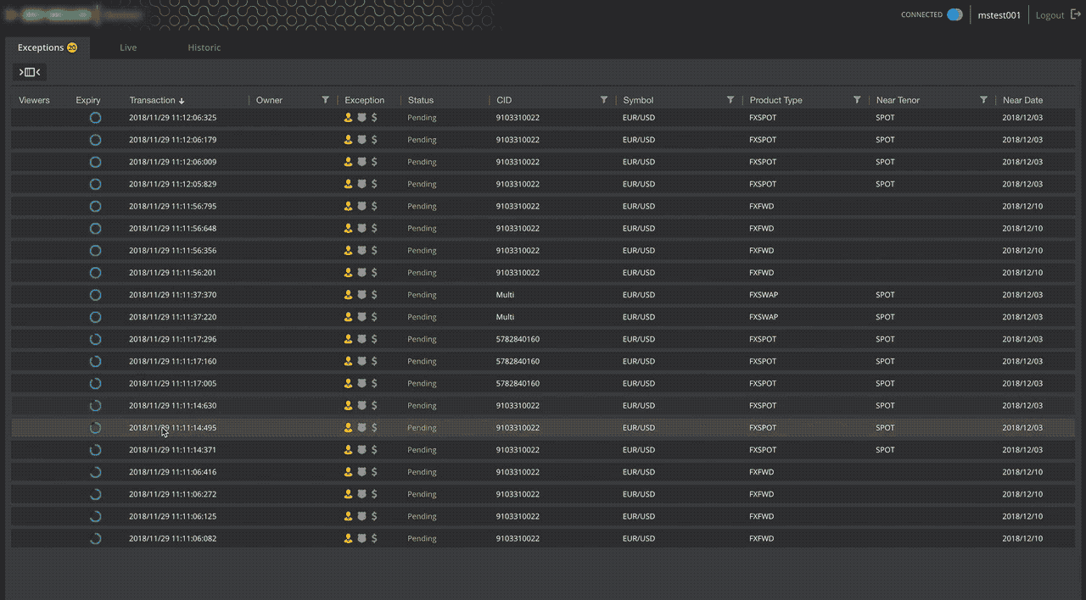
Task: Click the Near Date column header
Action: (1023, 100)
